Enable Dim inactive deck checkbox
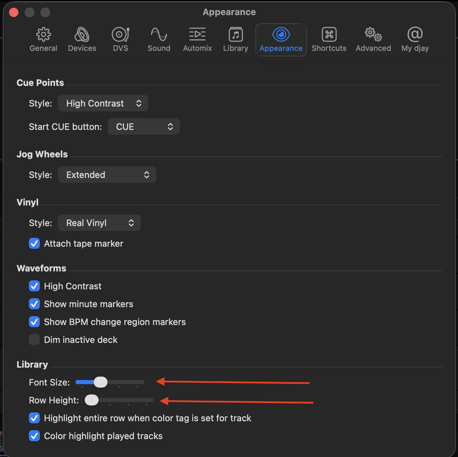Screen dimensions: 458x457 click(34, 340)
